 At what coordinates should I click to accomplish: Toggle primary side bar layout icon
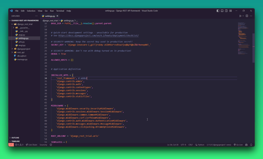coord(218,11)
